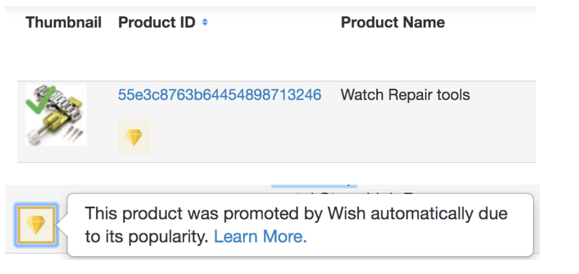Click the Thumbnail column header
Screen dimensions: 579x274
click(64, 23)
